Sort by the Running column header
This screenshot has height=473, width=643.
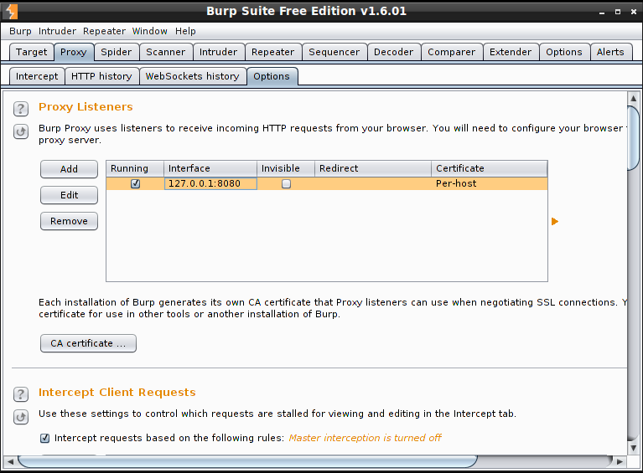click(x=135, y=168)
